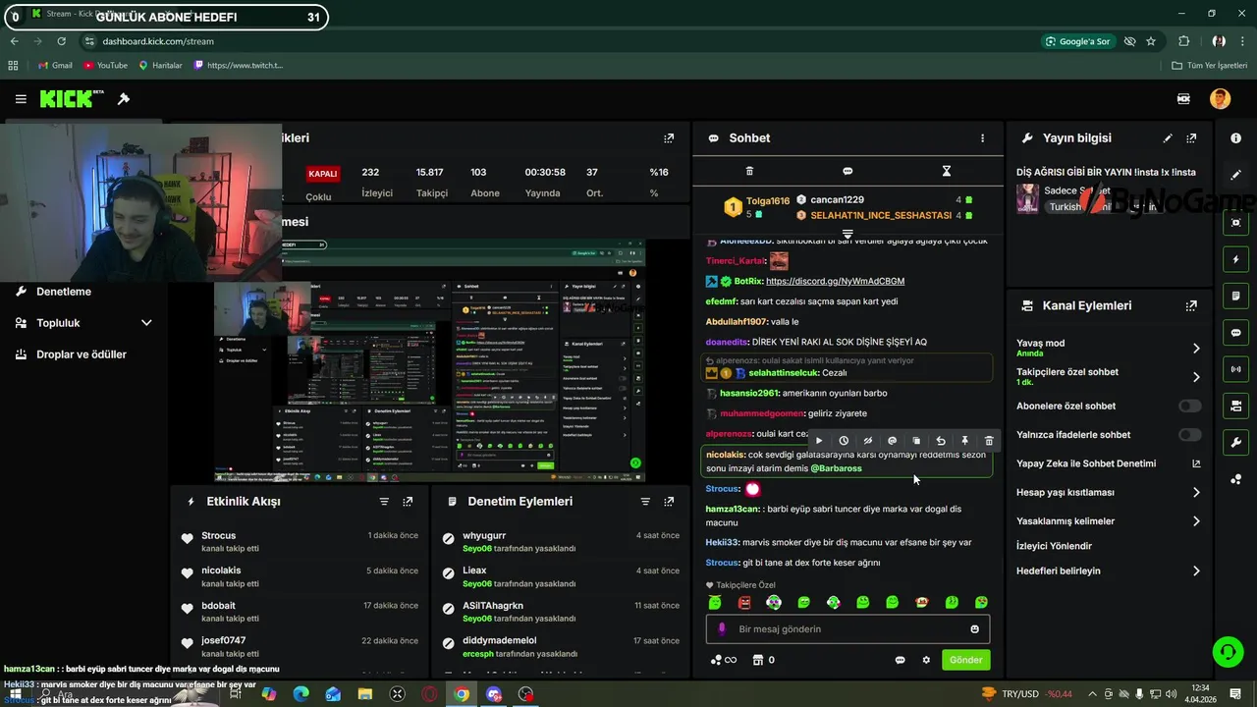Image resolution: width=1257 pixels, height=707 pixels.
Task: Expand Hedefleri belirleyin option
Action: (x=1196, y=571)
